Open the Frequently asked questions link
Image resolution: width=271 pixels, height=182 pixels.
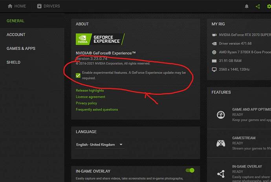[97, 109]
